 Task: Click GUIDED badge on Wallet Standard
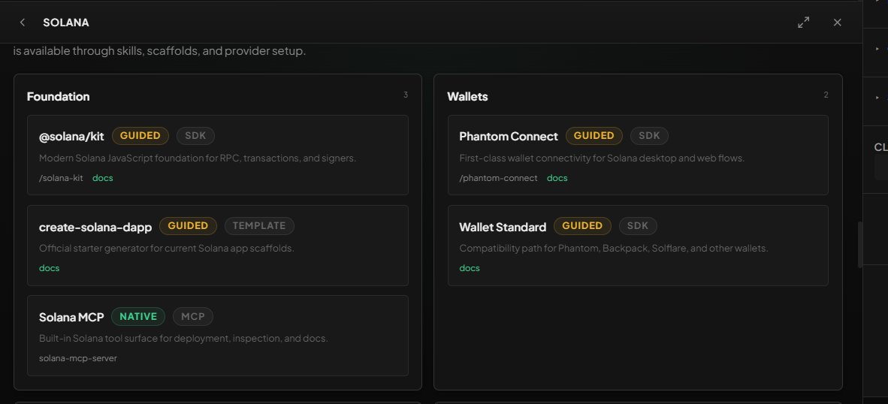582,226
